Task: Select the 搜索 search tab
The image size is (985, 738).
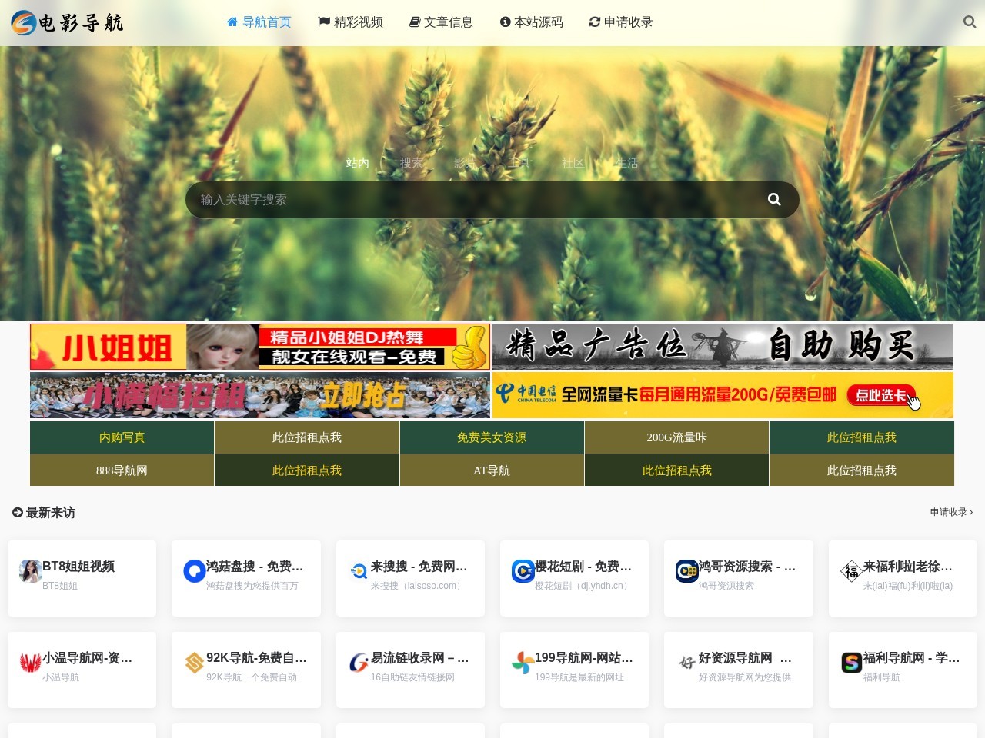Action: click(x=412, y=163)
